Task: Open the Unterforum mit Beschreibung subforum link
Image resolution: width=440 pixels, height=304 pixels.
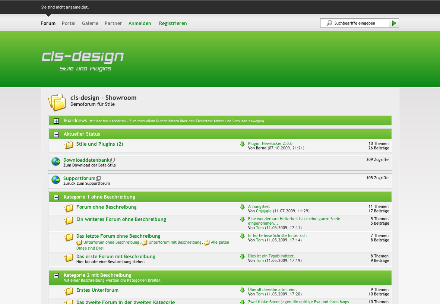Action: (x=175, y=243)
